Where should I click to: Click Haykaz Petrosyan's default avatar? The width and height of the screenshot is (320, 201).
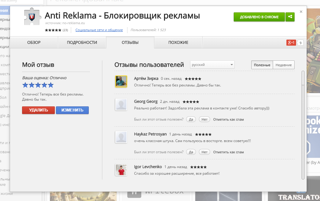pyautogui.click(x=121, y=137)
